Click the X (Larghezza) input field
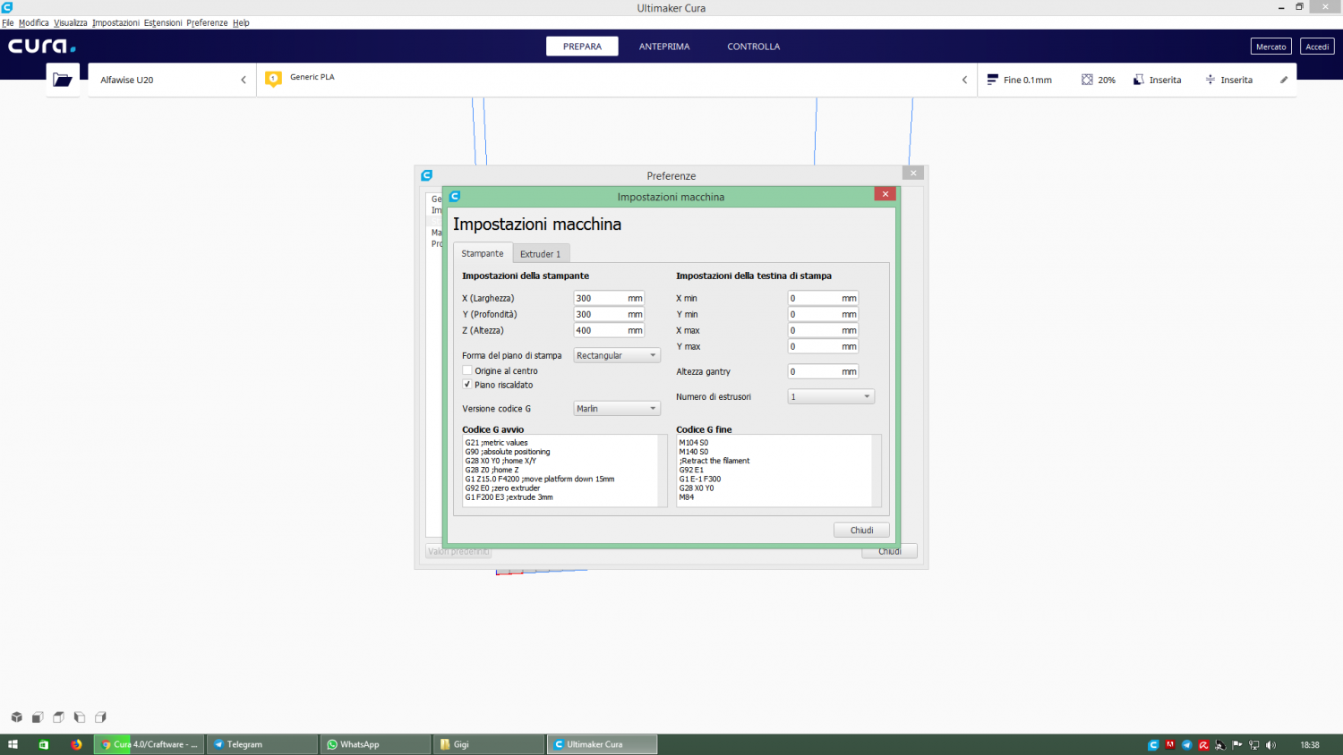Viewport: 1343px width, 755px height. [600, 299]
